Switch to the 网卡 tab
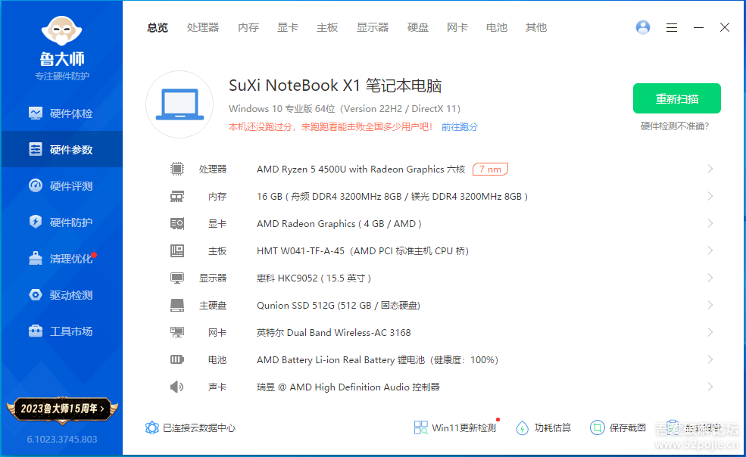Screen dimensions: 746x457 point(457,27)
